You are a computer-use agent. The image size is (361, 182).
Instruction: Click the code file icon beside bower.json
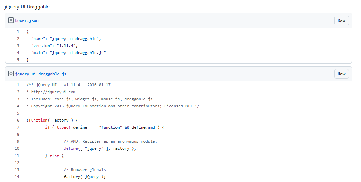click(11, 20)
